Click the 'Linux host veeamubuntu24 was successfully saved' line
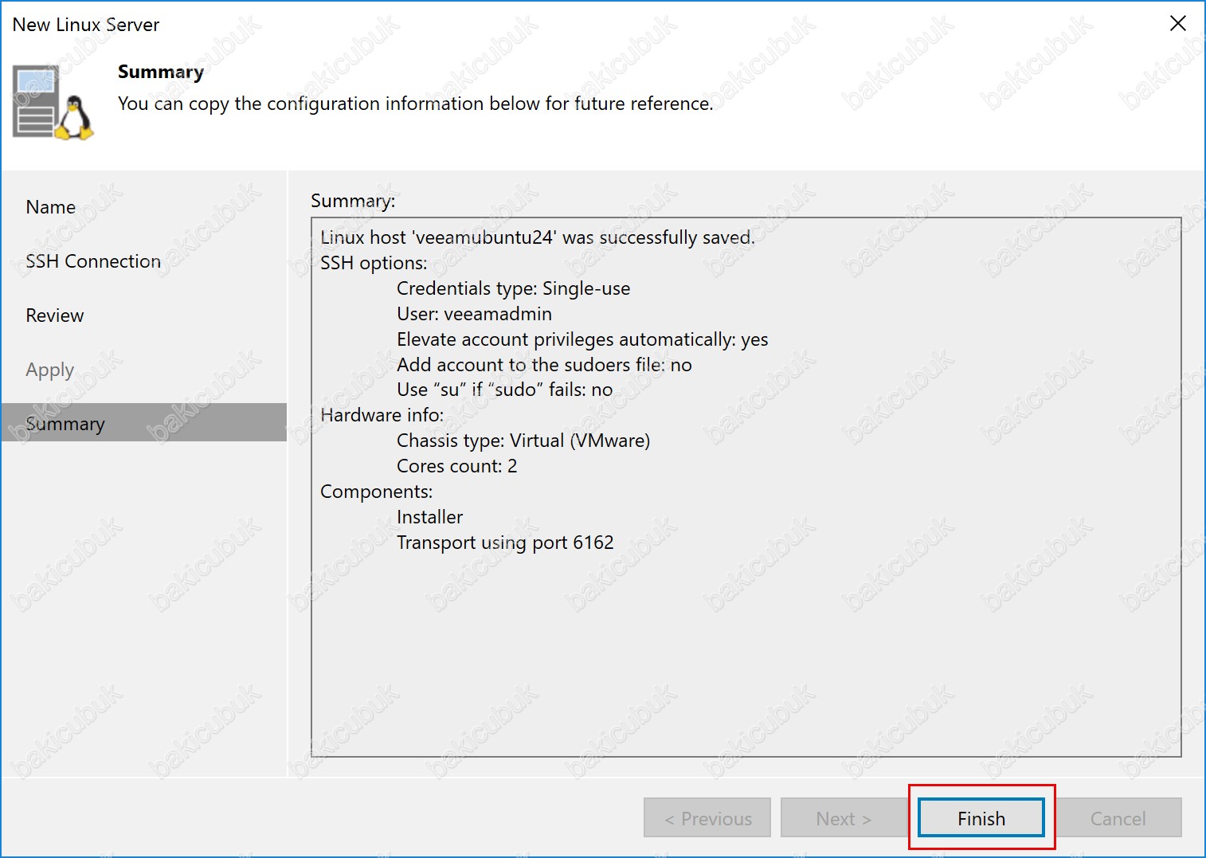The height and width of the screenshot is (858, 1206). (538, 237)
